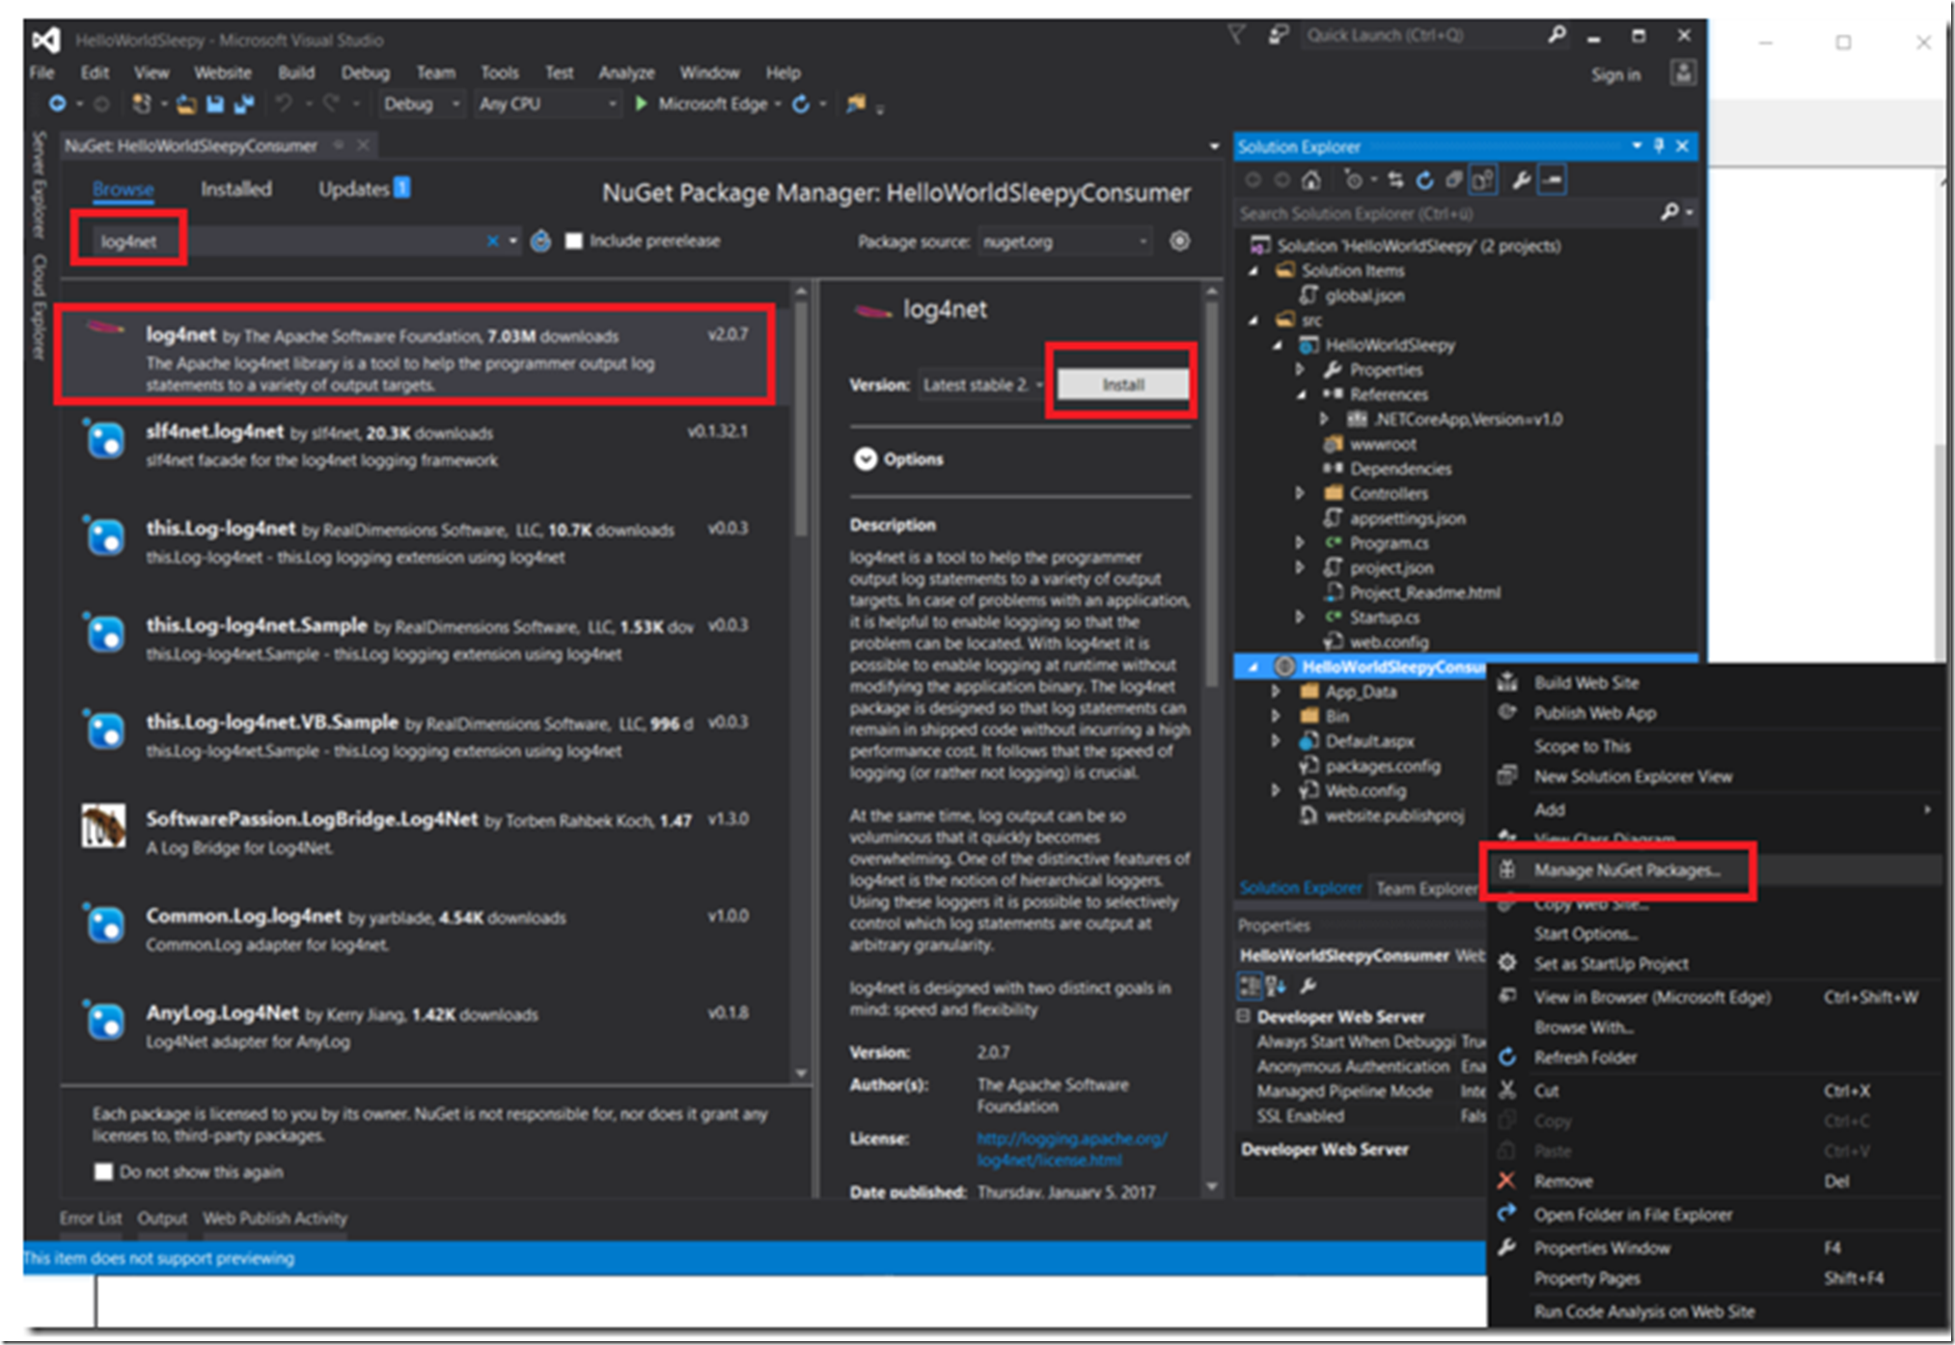Open NuGet package source settings gear
Screen dimensions: 1955x1345
coord(1179,240)
